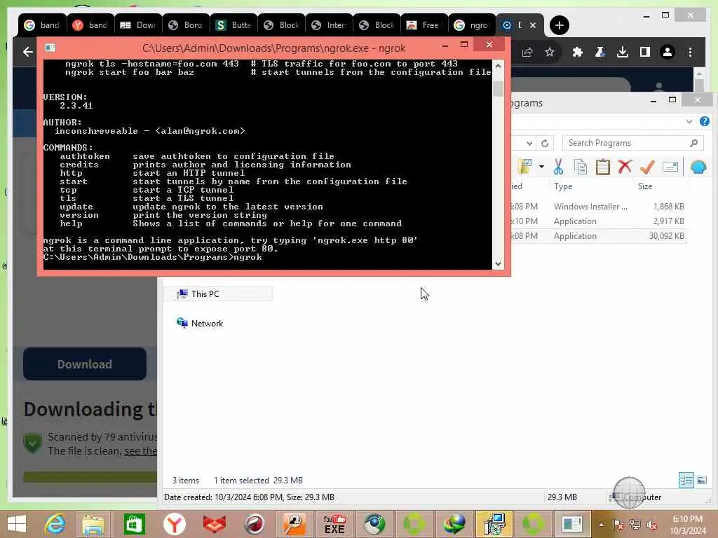Switch to the Yandex 'band' tab

tap(90, 25)
